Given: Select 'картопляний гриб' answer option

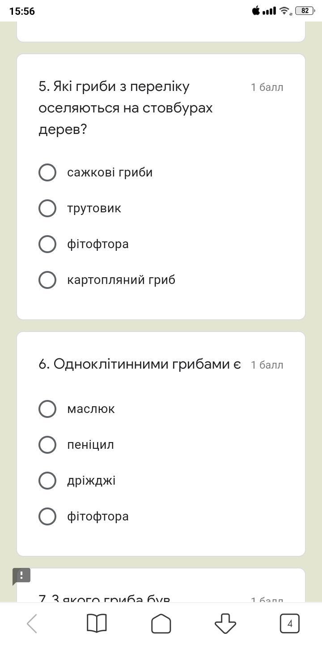Looking at the screenshot, I should tap(47, 280).
